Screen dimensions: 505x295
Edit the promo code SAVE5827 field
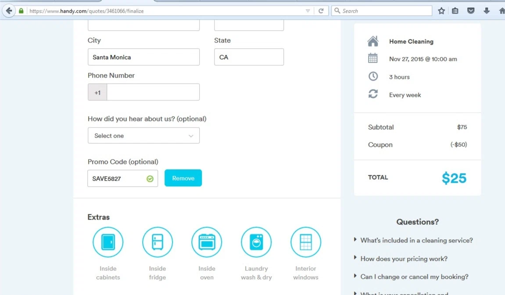click(123, 178)
